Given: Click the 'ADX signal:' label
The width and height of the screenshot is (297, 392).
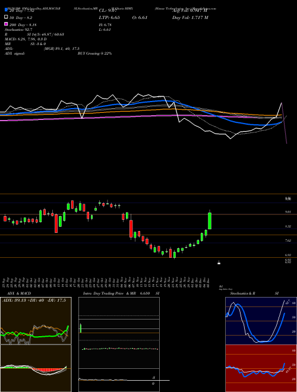Looking at the screenshot, I should [x=15, y=53].
